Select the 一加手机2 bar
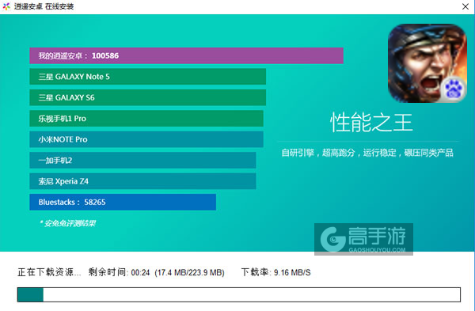The width and height of the screenshot is (475, 311). 142,160
